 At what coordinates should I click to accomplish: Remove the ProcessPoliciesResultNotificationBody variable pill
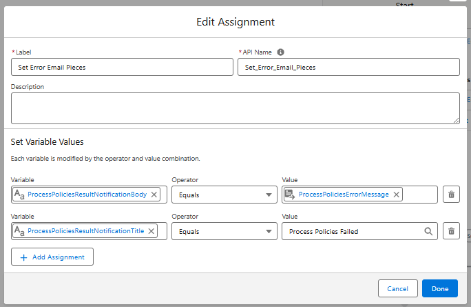(x=154, y=195)
